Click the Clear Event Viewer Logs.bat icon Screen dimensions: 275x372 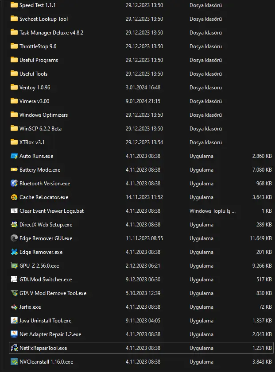[x=14, y=211]
